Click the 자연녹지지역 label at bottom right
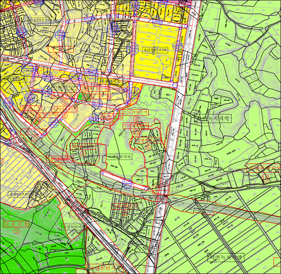 tap(226, 257)
